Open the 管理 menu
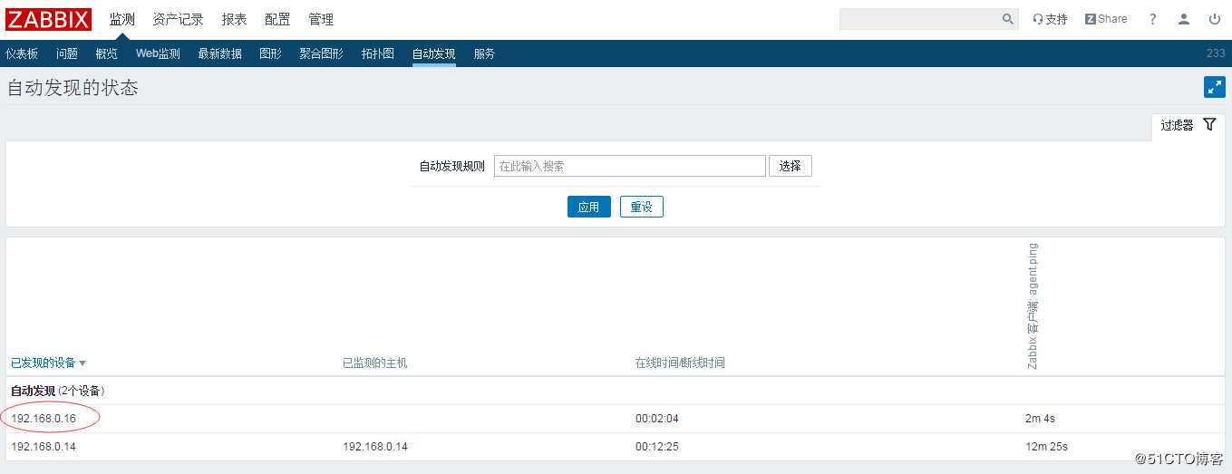1232x474 pixels. pyautogui.click(x=321, y=19)
